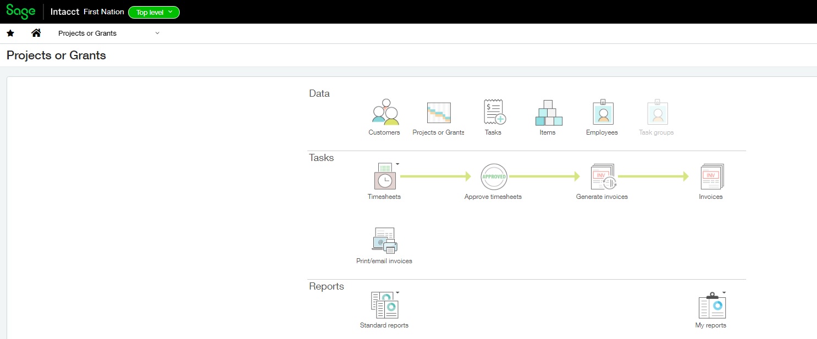Click the Invoices icon
817x339 pixels.
tap(711, 177)
